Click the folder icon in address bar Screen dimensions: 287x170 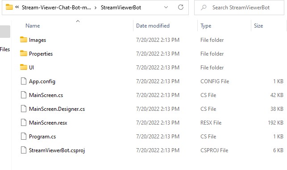tap(9, 7)
